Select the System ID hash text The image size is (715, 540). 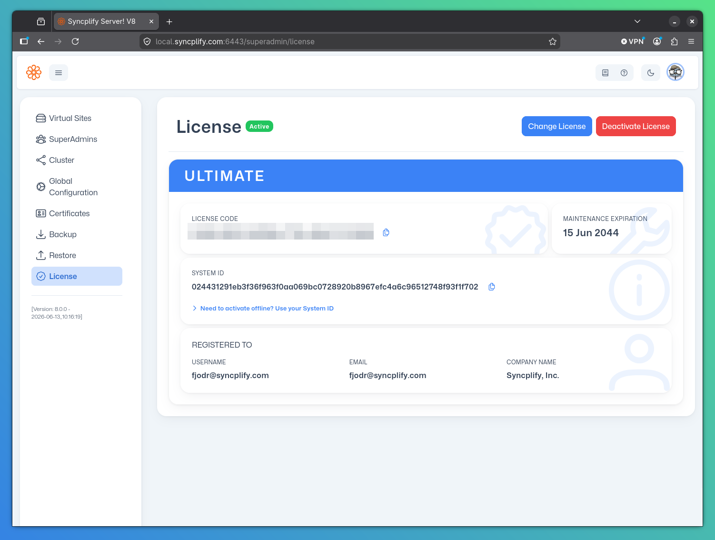tap(335, 287)
